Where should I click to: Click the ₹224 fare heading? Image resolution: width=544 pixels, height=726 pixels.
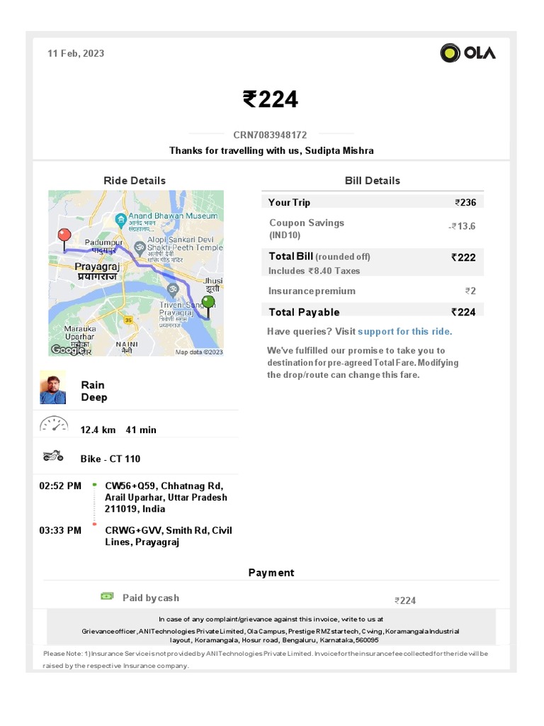[271, 99]
